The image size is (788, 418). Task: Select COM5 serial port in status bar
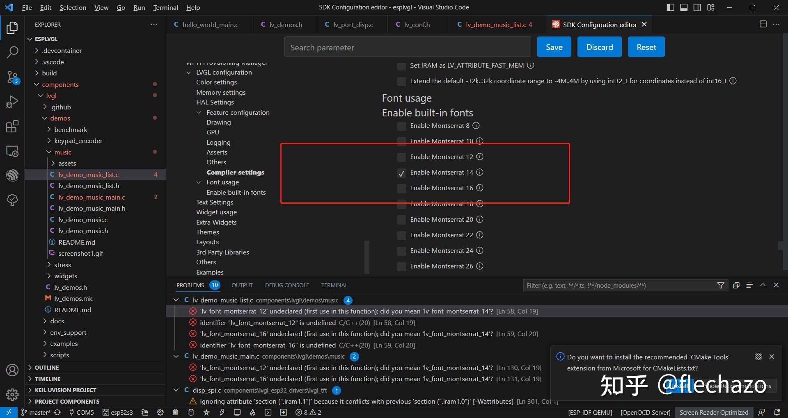pos(81,412)
